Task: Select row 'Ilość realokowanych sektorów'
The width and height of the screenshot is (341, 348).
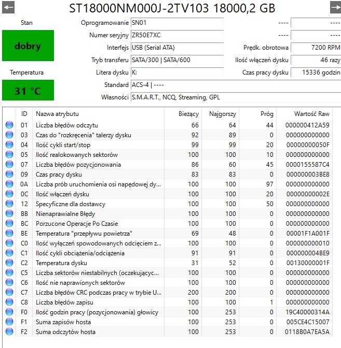Action: point(168,154)
